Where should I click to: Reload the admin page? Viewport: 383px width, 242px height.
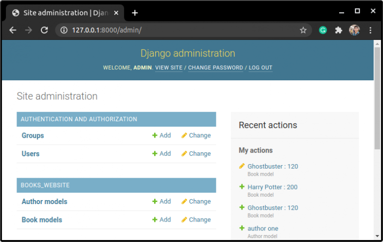tap(44, 30)
